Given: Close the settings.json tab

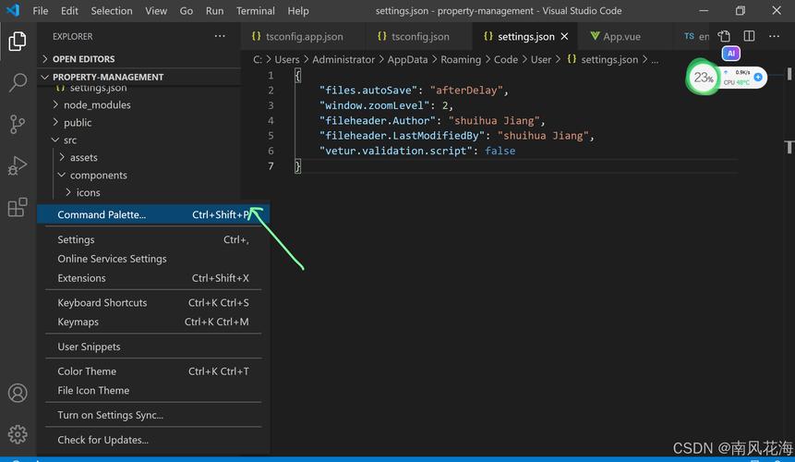Looking at the screenshot, I should pos(564,37).
